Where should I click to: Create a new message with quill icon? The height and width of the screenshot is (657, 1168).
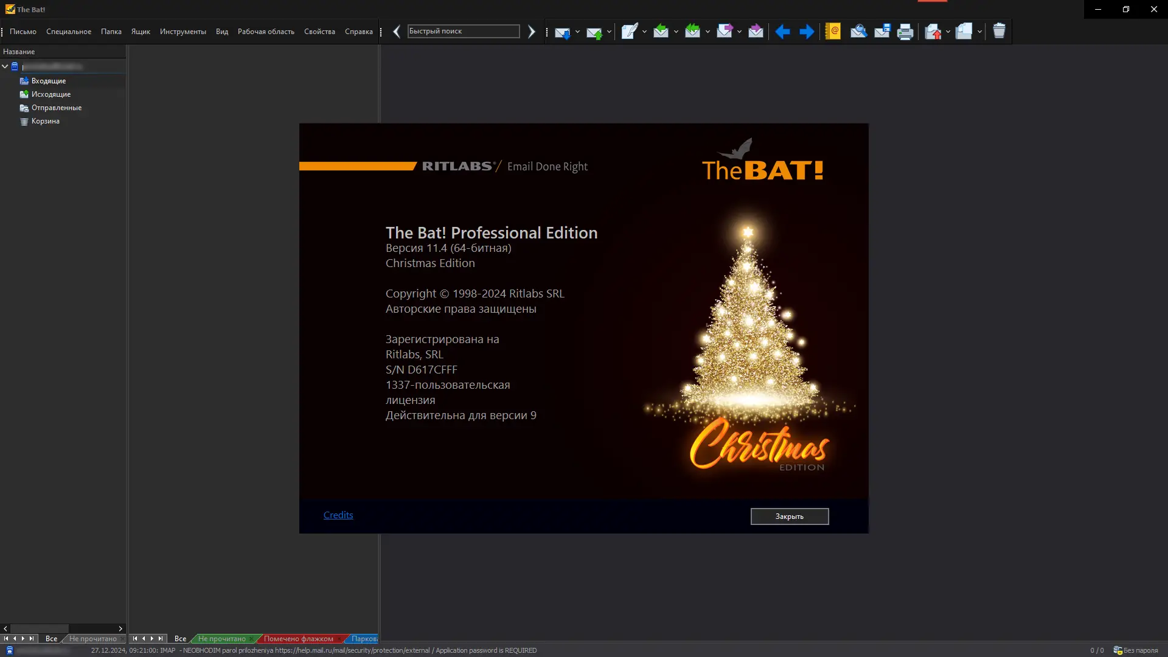629,32
